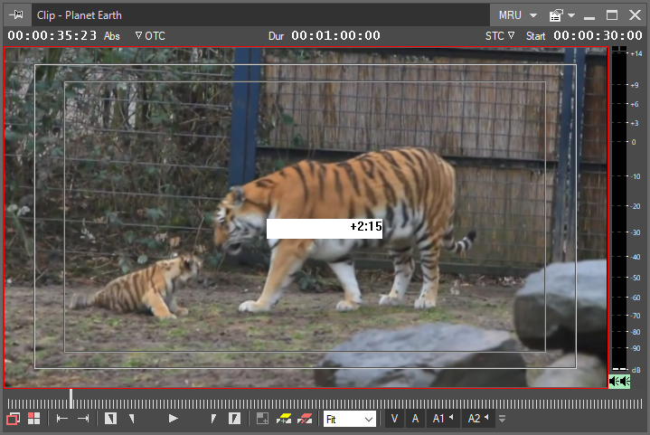Click the Abs timecode mode label
This screenshot has height=435, width=650.
tap(112, 36)
